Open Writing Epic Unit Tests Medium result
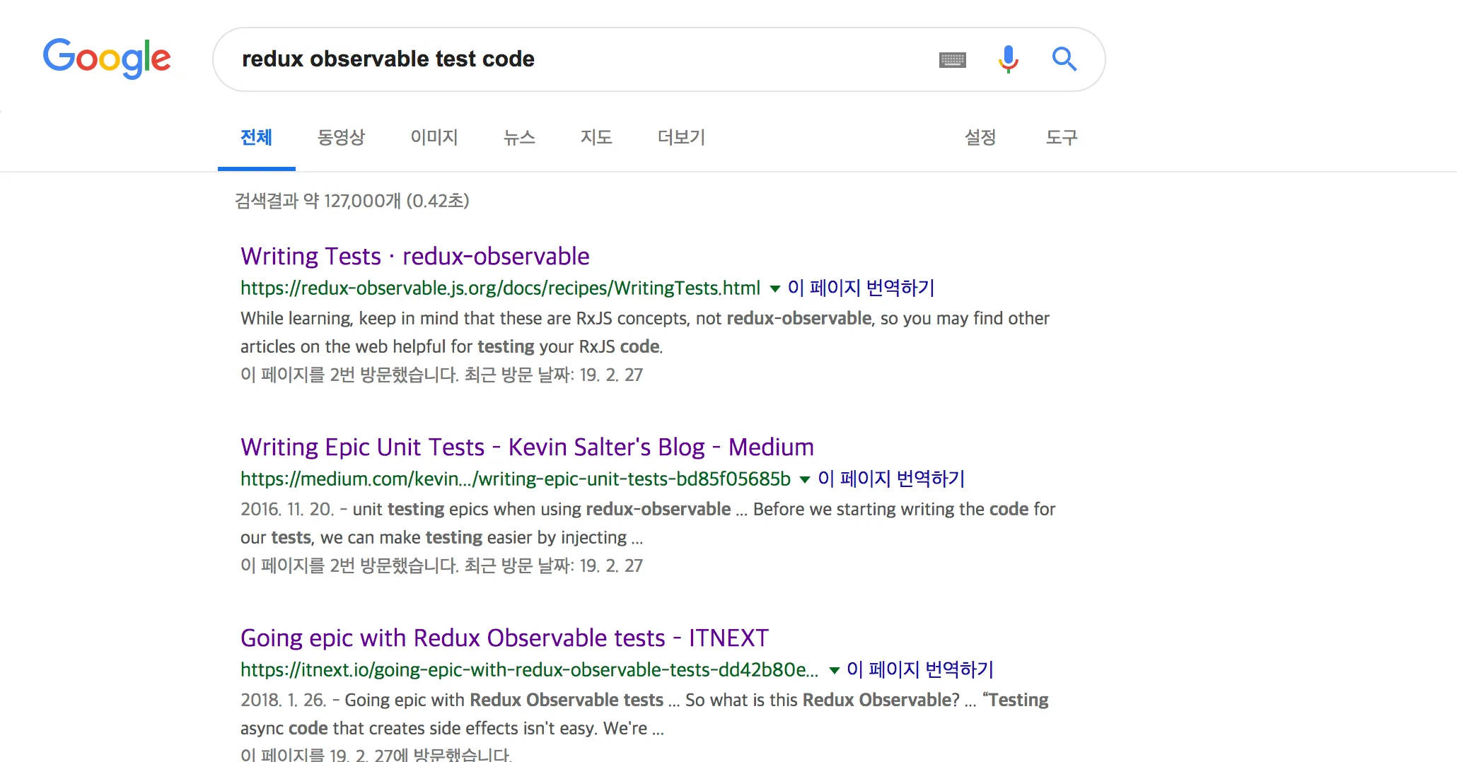The height and width of the screenshot is (762, 1457). click(527, 447)
